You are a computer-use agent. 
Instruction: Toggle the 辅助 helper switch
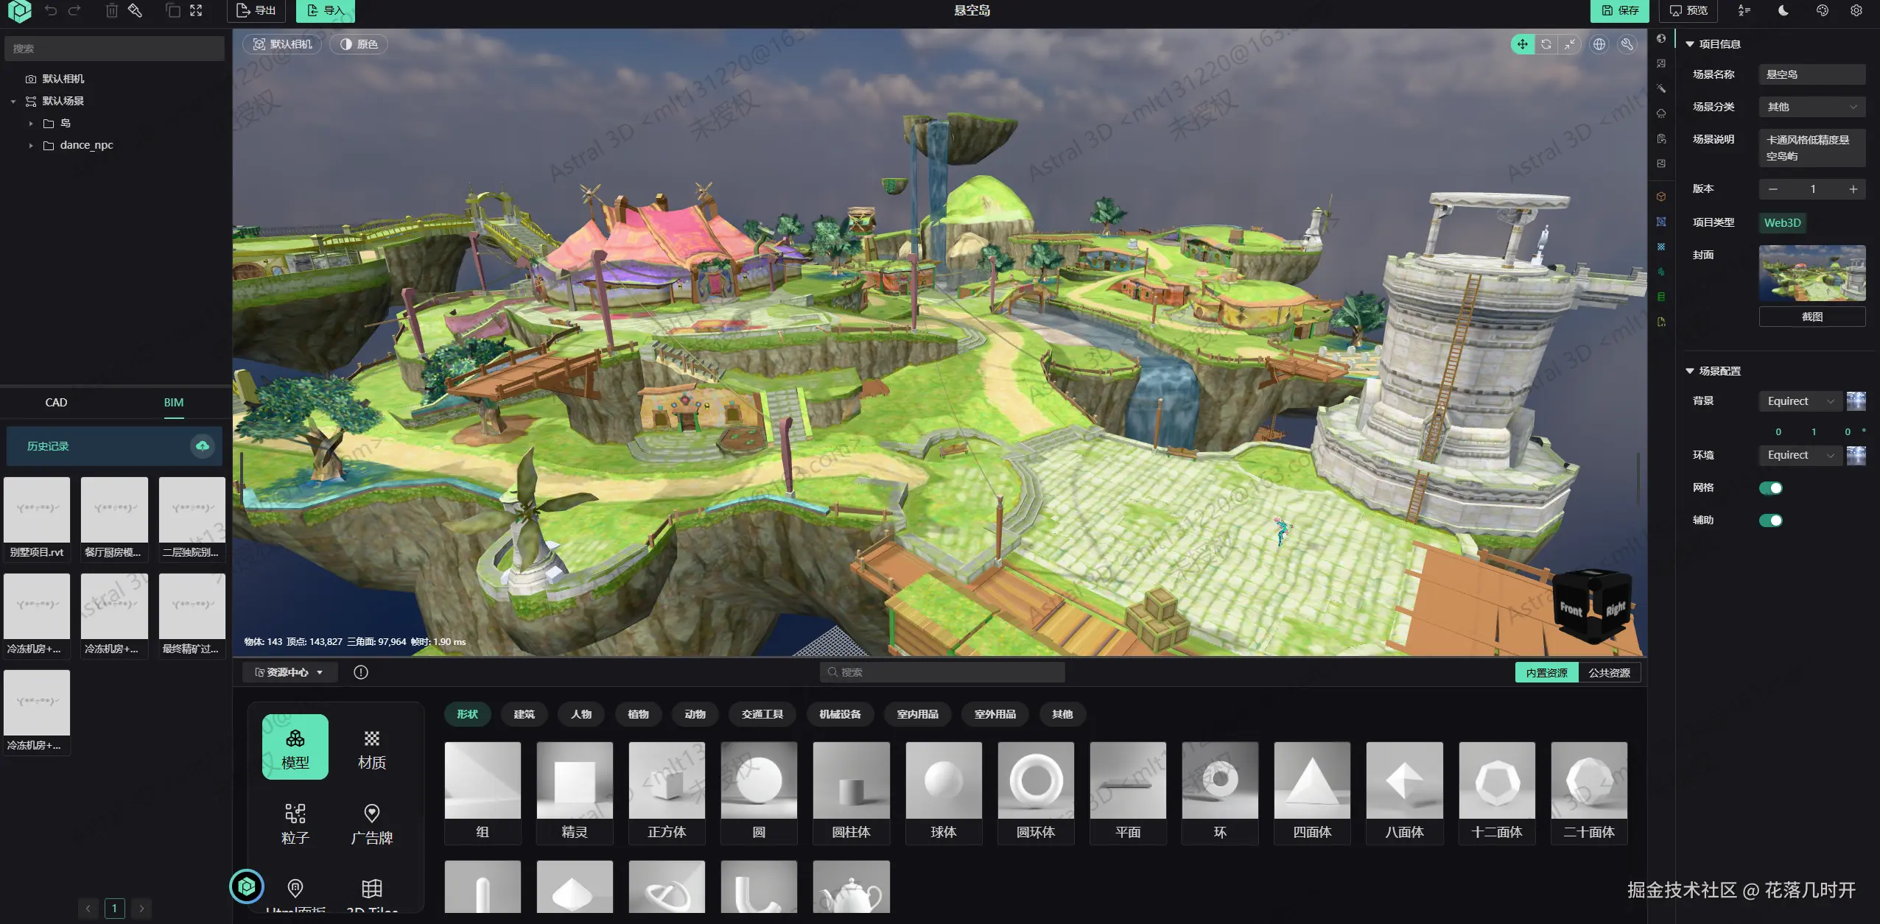tap(1770, 521)
